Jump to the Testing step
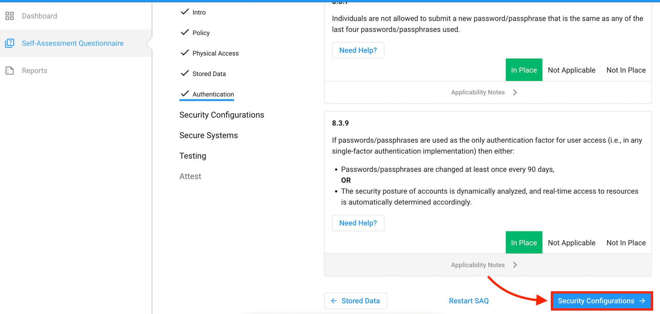 (x=193, y=156)
